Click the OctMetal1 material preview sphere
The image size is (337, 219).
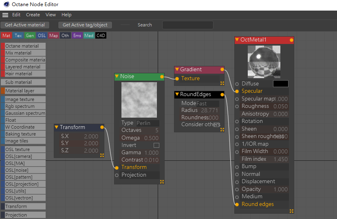pos(264,61)
